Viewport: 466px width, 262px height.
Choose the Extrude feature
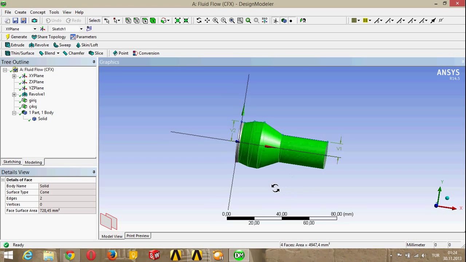[15, 45]
